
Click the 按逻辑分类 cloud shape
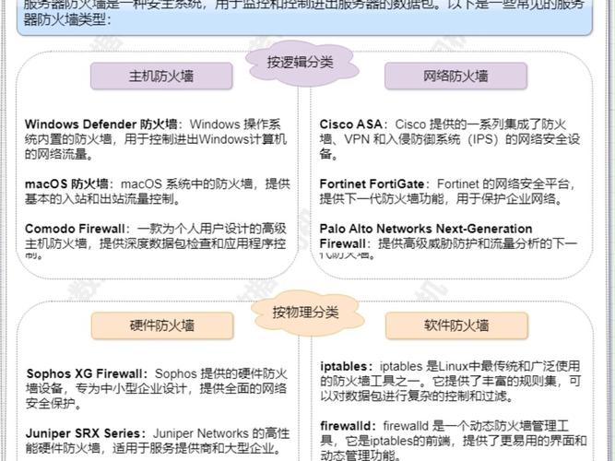(302, 63)
